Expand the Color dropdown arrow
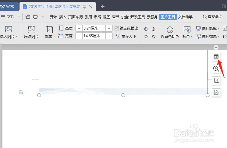 point(191,37)
